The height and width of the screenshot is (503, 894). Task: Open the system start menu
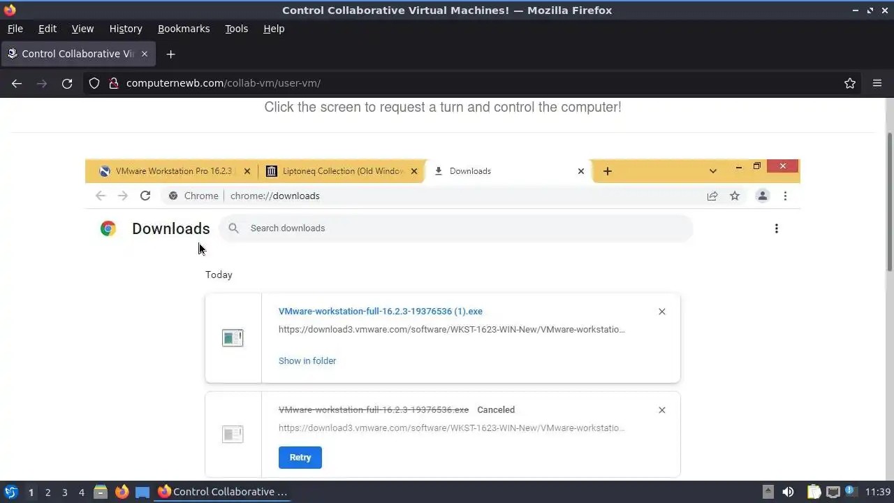tap(10, 492)
